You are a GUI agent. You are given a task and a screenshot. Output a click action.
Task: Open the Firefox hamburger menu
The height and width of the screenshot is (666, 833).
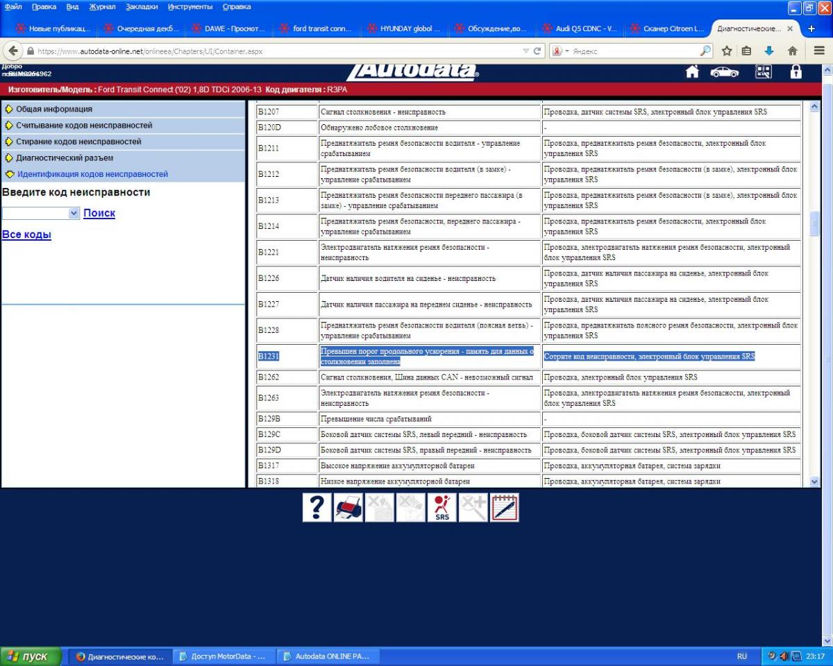[x=819, y=51]
